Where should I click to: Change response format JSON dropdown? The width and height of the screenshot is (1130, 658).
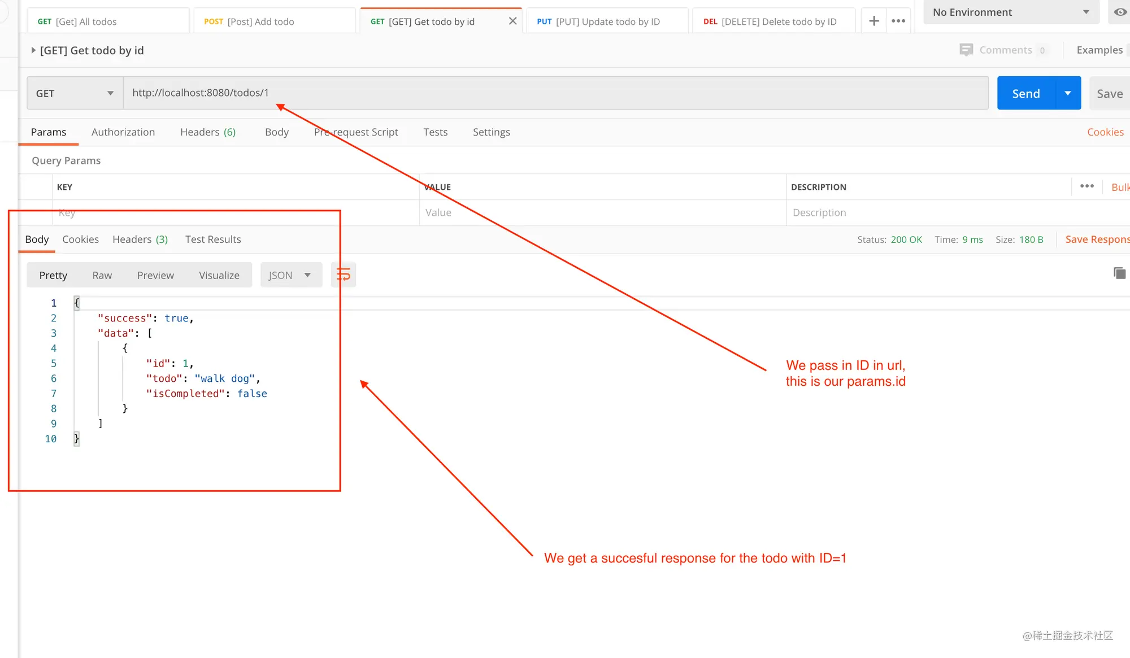point(291,275)
